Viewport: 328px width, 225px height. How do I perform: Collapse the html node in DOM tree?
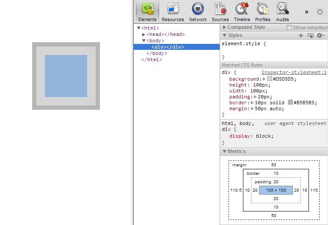(138, 28)
